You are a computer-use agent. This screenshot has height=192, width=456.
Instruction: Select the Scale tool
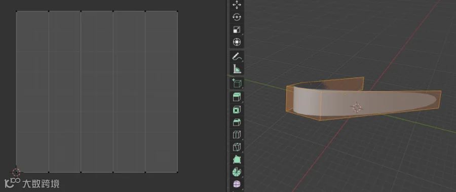(237, 30)
